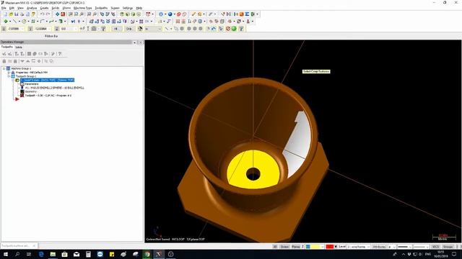The height and width of the screenshot is (259, 462).
Task: Click the lock toolpath icon in Operations Manager
Action: (4, 61)
